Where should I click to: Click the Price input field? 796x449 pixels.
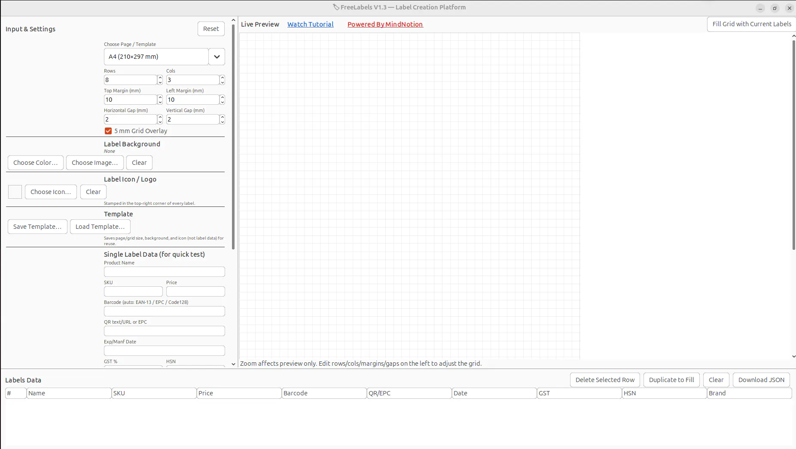pyautogui.click(x=195, y=291)
